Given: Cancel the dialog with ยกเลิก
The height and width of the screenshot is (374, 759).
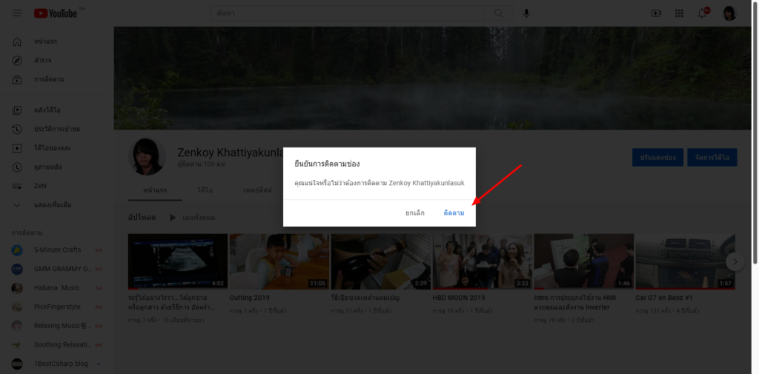Looking at the screenshot, I should pos(415,213).
